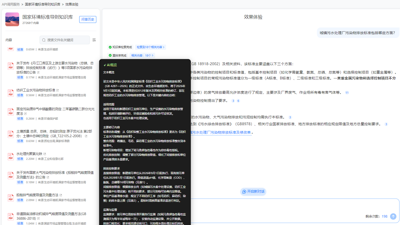Click PDF icon of 船舶排气烟度限值 公告
This screenshot has height=225, width=400.
[11, 175]
